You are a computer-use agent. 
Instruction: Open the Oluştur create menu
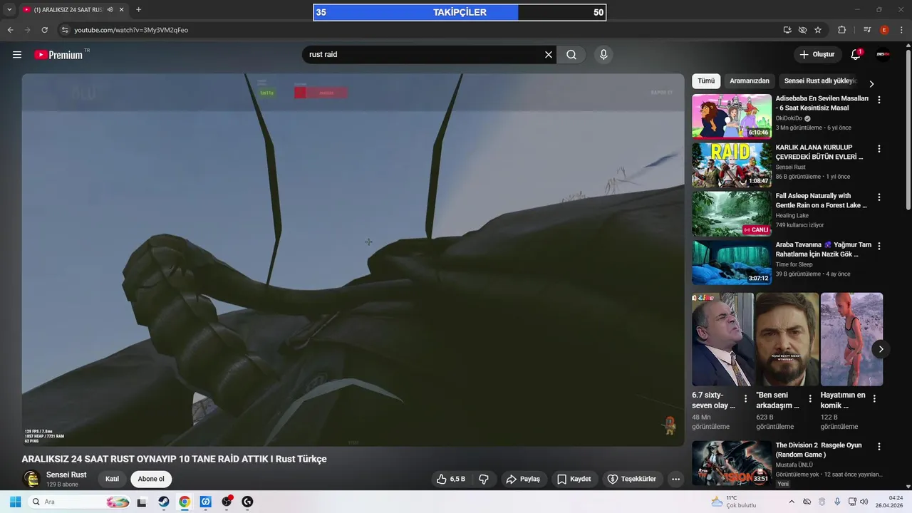(x=817, y=55)
